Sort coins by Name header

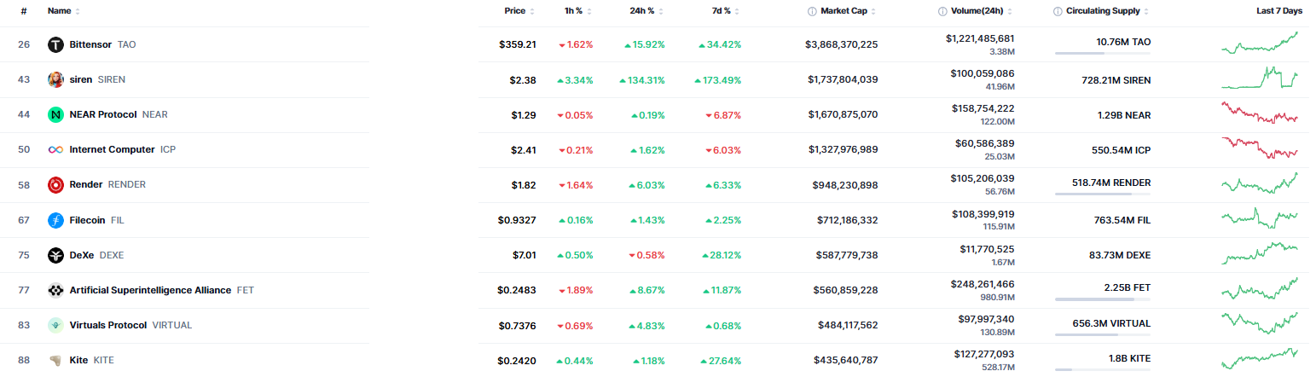[x=60, y=11]
